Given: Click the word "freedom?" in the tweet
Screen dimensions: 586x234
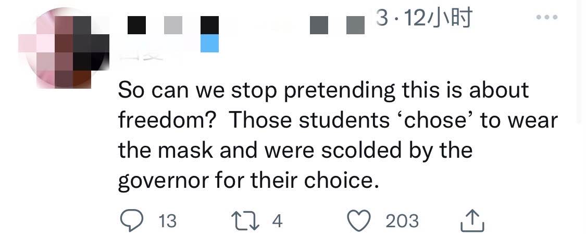Looking at the screenshot, I should [x=168, y=120].
